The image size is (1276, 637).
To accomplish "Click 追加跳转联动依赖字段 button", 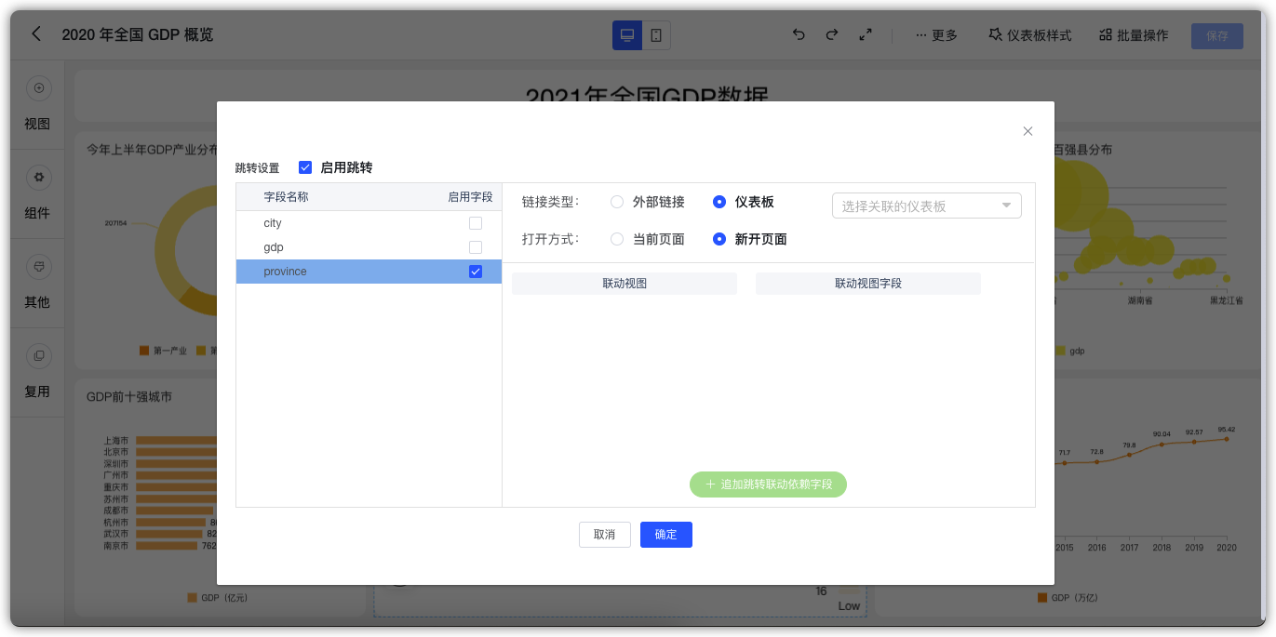I will (x=768, y=484).
